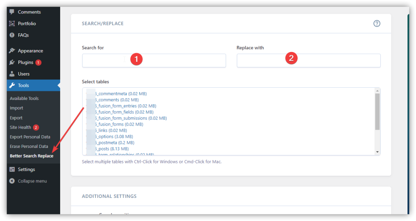416x221 pixels.
Task: Click the Settings sliders icon
Action: point(12,169)
